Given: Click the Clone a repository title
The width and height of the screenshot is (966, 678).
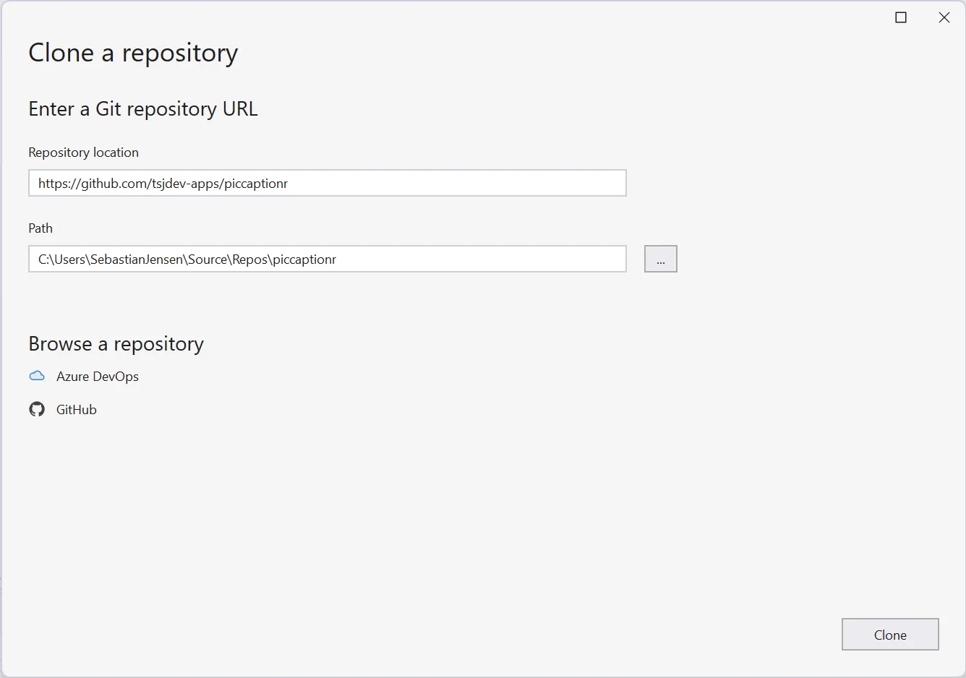Looking at the screenshot, I should pos(133,53).
